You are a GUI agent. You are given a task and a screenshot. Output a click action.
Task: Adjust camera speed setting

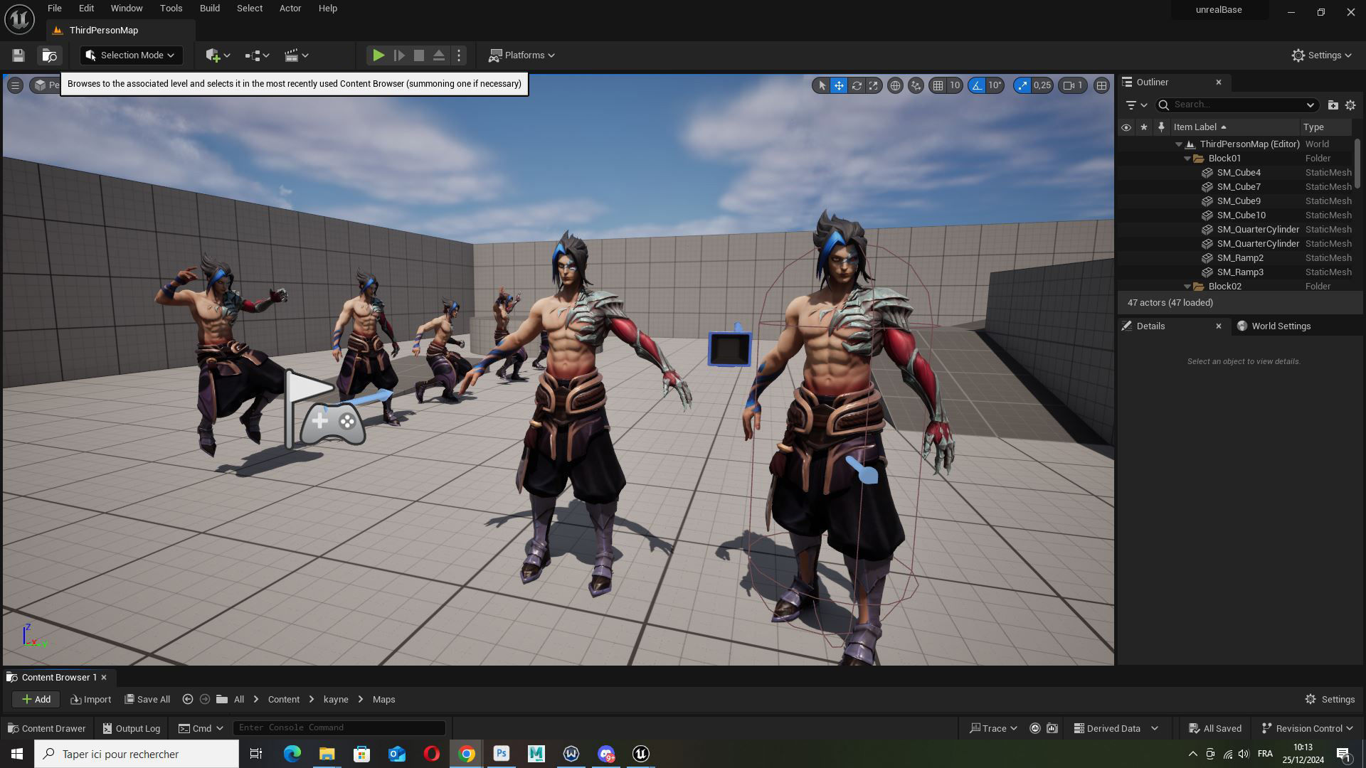pyautogui.click(x=1073, y=85)
